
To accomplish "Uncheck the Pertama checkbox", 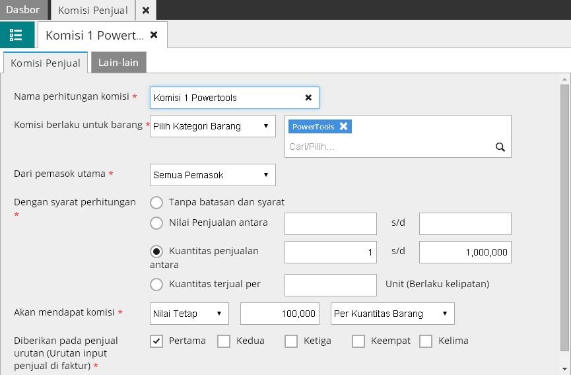I will tap(156, 341).
